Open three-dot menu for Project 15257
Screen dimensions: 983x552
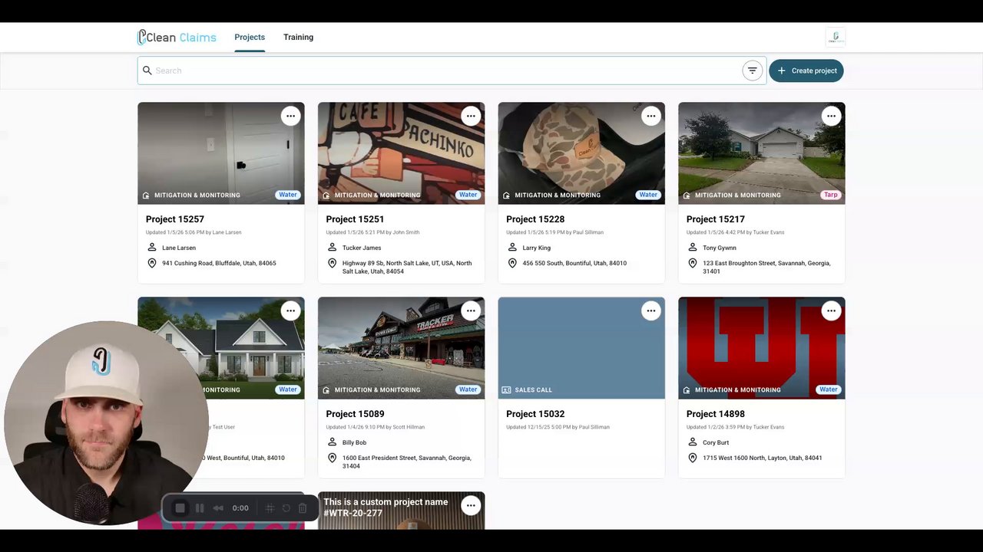(x=290, y=116)
